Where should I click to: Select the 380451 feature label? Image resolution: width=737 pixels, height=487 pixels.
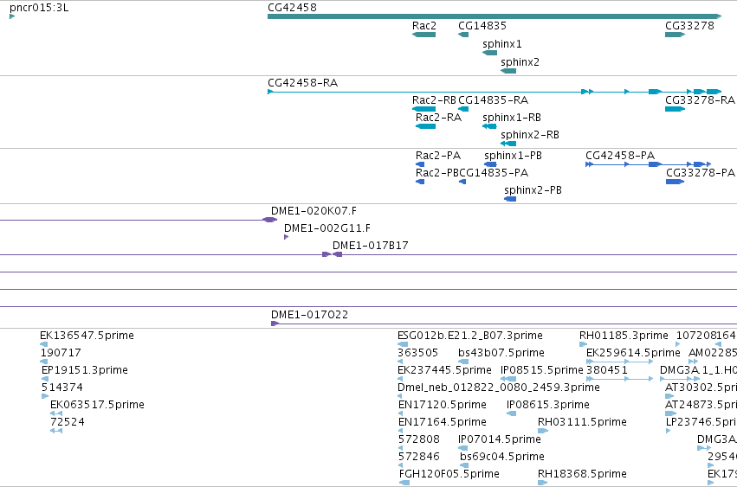click(x=607, y=370)
